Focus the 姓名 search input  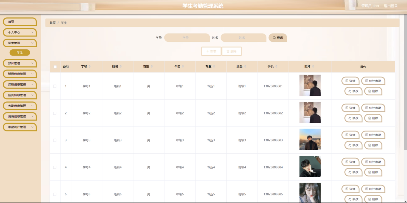click(243, 38)
